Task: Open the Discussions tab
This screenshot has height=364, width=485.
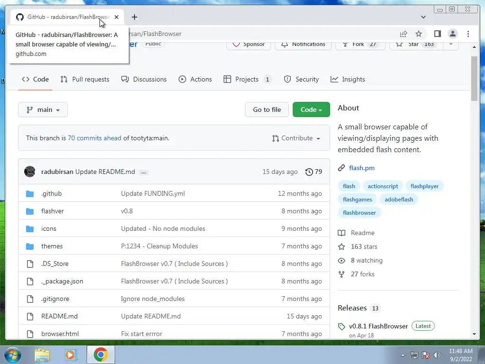Action: 144,79
